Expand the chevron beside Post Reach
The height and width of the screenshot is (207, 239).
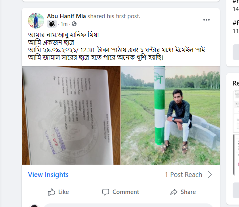point(210,175)
